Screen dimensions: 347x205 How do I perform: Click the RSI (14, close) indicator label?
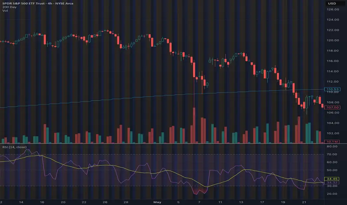15,147
